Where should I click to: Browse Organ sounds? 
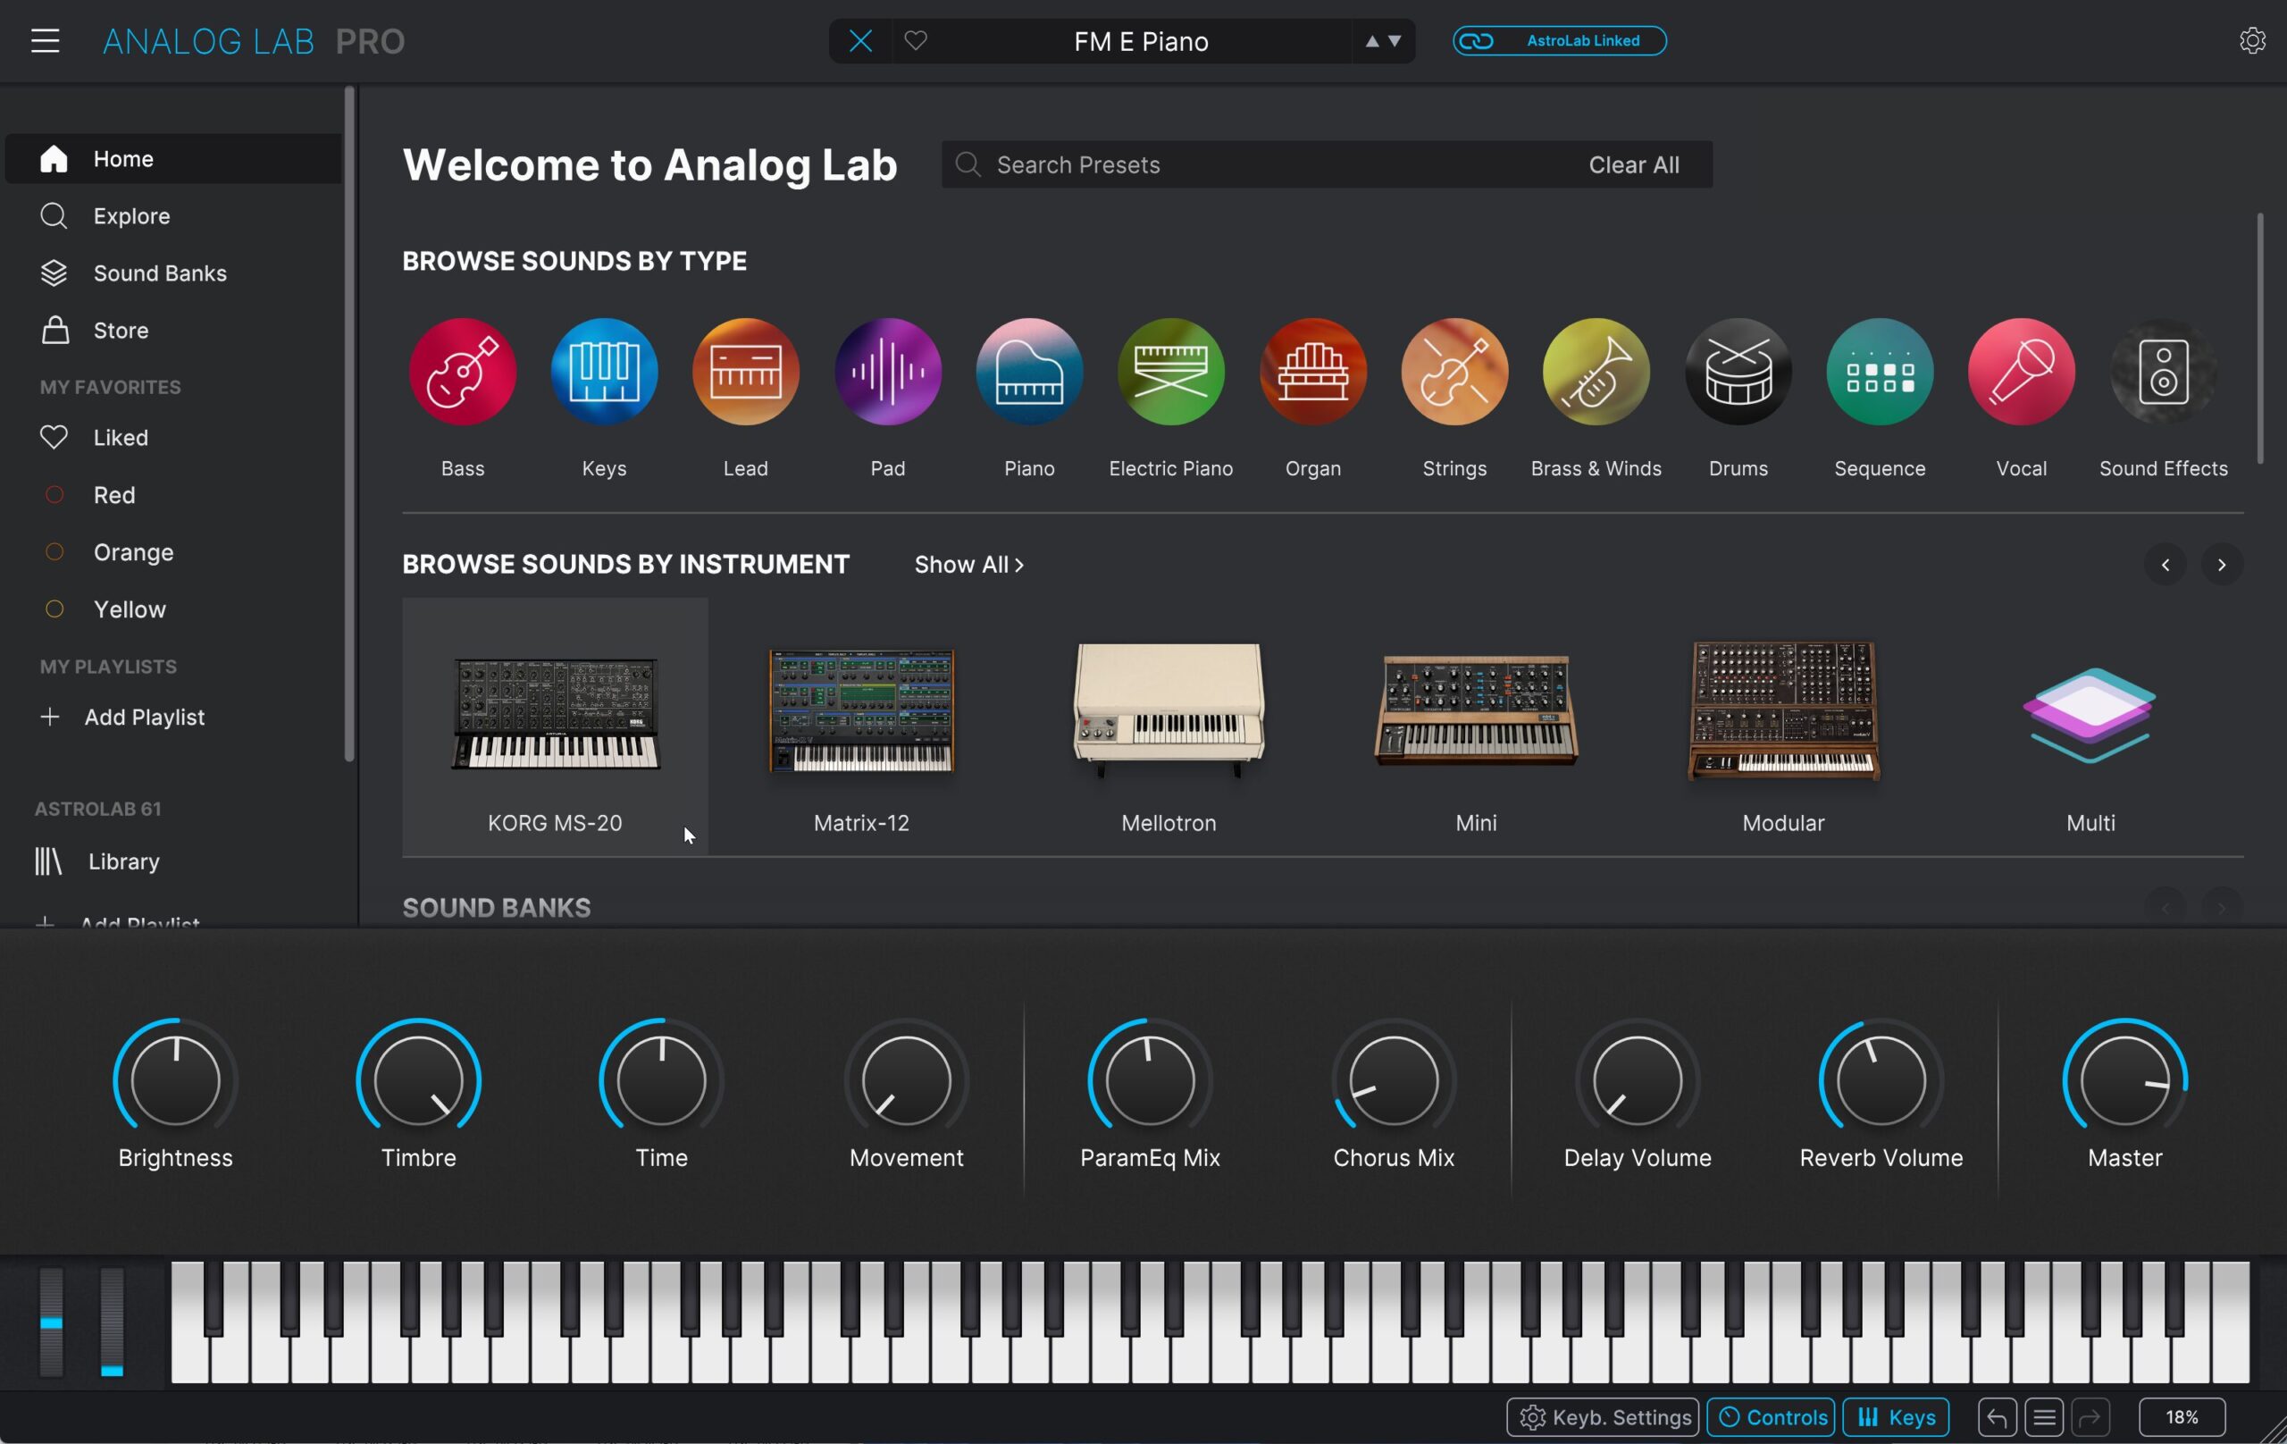tap(1313, 372)
